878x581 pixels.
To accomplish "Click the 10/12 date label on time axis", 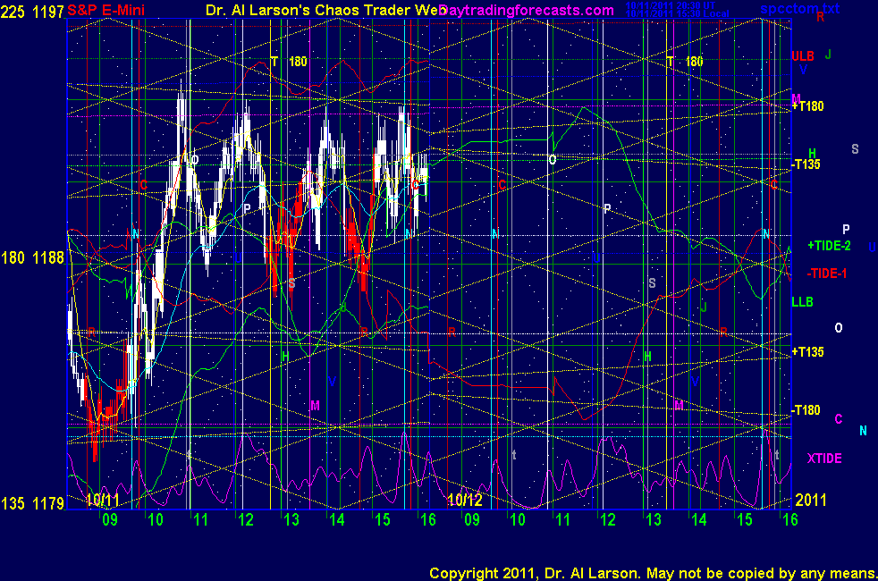I will pos(465,500).
